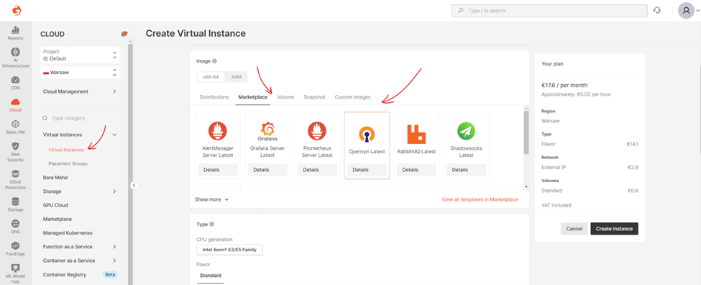The image size is (701, 285).
Task: Select Grafana Server Latest image
Action: click(267, 145)
